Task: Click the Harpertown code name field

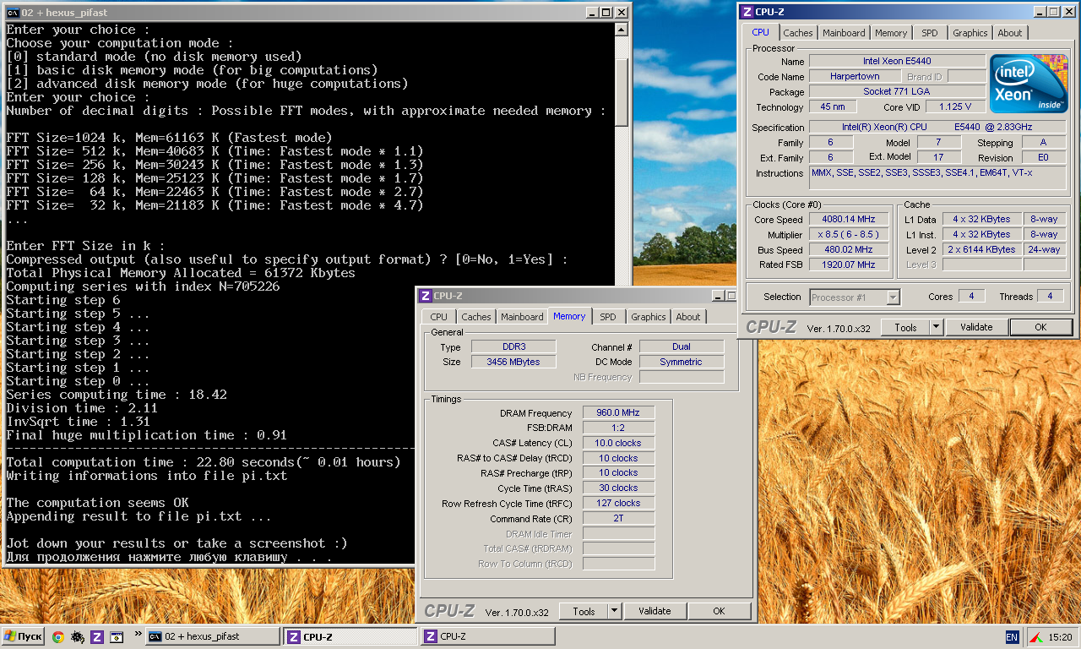Action: (x=855, y=76)
